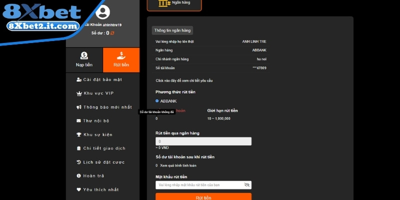
Task: Click the user profile avatar icon
Action: point(102,12)
